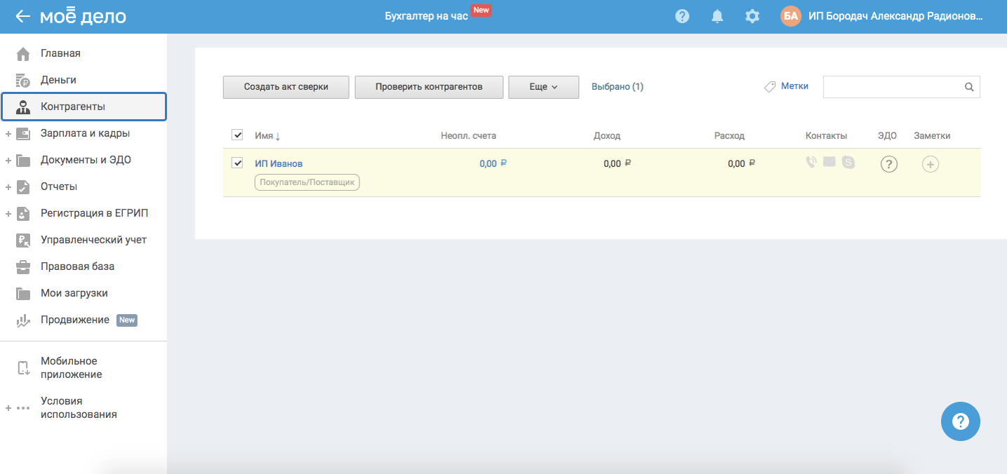Screen dimensions: 1007x474
Task: Open Правовая база in the sidebar
Action: (x=77, y=266)
